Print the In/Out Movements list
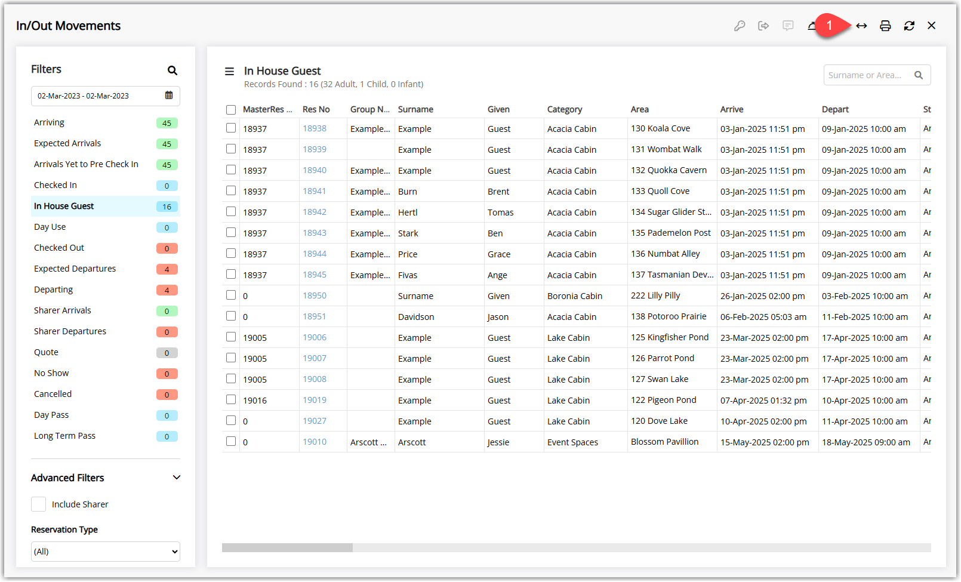The image size is (961, 582). 885,26
